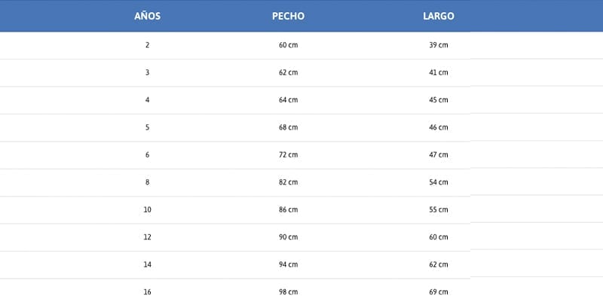Click the LARGO column header

tap(439, 16)
